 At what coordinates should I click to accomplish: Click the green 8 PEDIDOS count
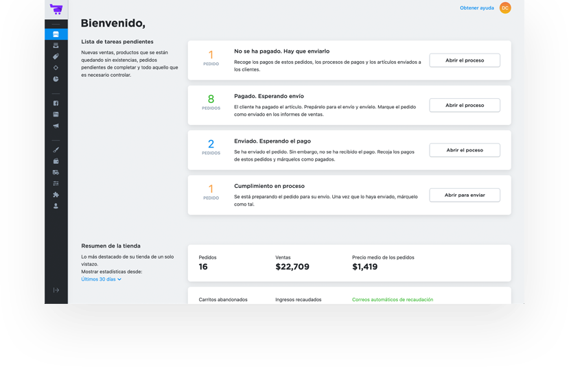[x=211, y=102]
